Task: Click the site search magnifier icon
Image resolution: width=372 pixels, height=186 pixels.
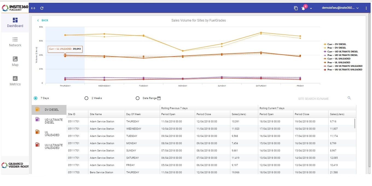Action: [349, 98]
